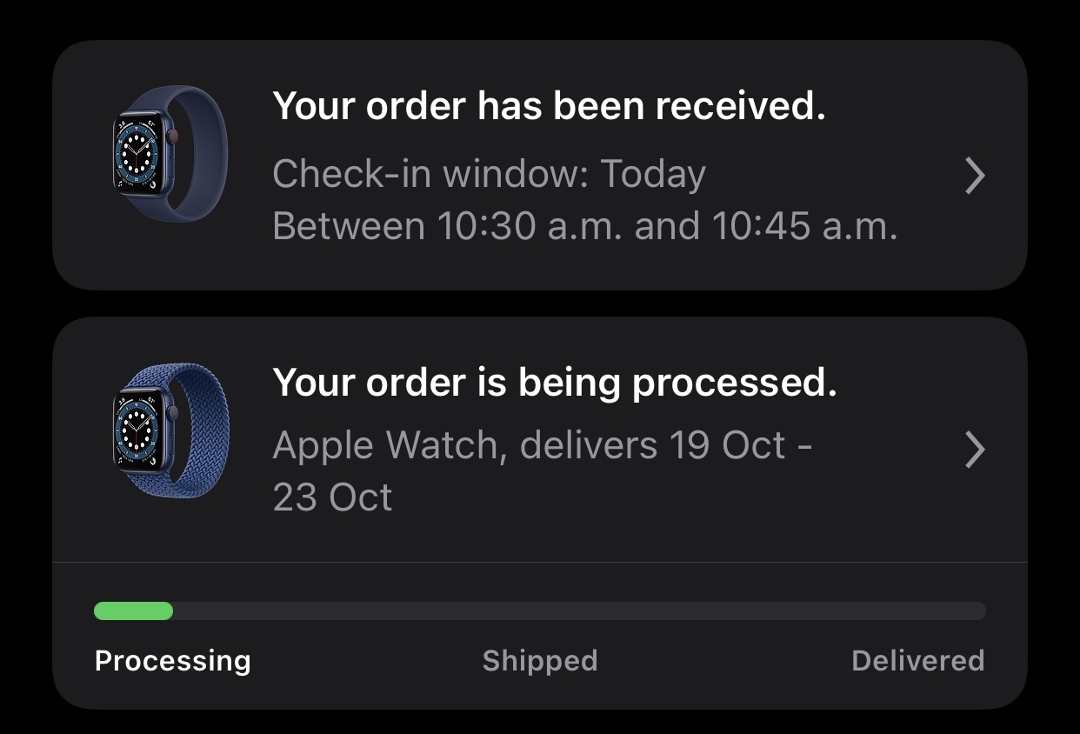1080x734 pixels.
Task: Click the blue braided loop band
Action: tap(198, 430)
